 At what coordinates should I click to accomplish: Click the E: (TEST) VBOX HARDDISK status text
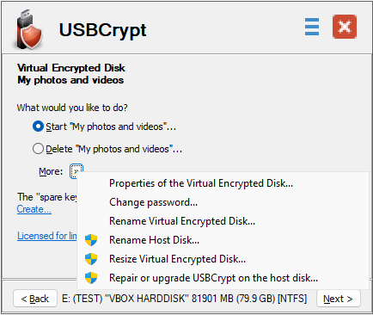pos(184,299)
